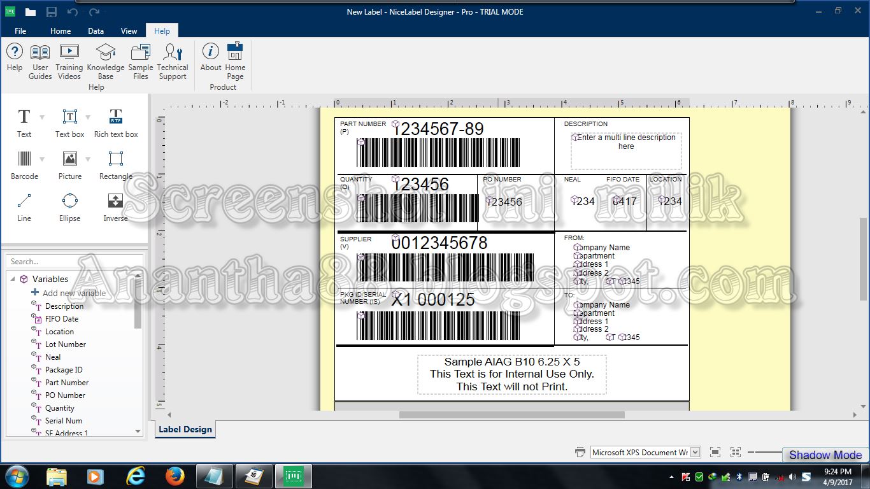The image size is (870, 489).
Task: Open the Picture tool dropdown arrow
Action: point(88,159)
